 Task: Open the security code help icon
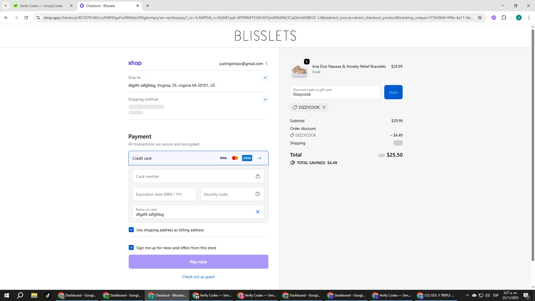coord(258,194)
